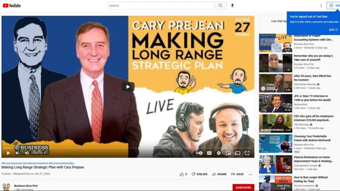Dismiss the popup with GOT IT
Screen dimensions: 340x191
pos(333,30)
